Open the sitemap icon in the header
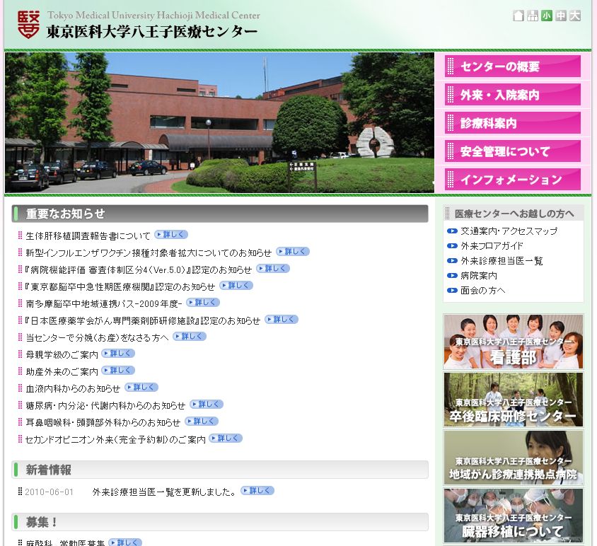Viewport: 597px width, 546px height. [532, 16]
